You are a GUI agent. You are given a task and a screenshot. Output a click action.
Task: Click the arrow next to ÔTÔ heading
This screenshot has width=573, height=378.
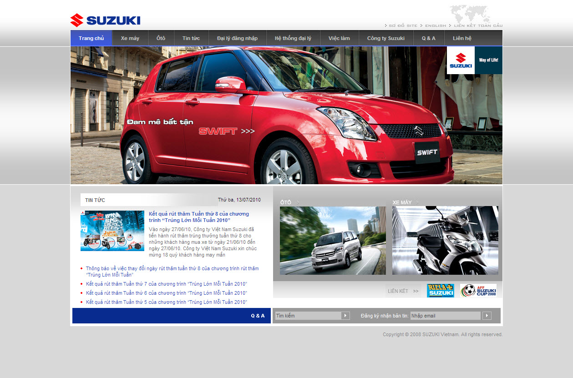[x=298, y=202]
